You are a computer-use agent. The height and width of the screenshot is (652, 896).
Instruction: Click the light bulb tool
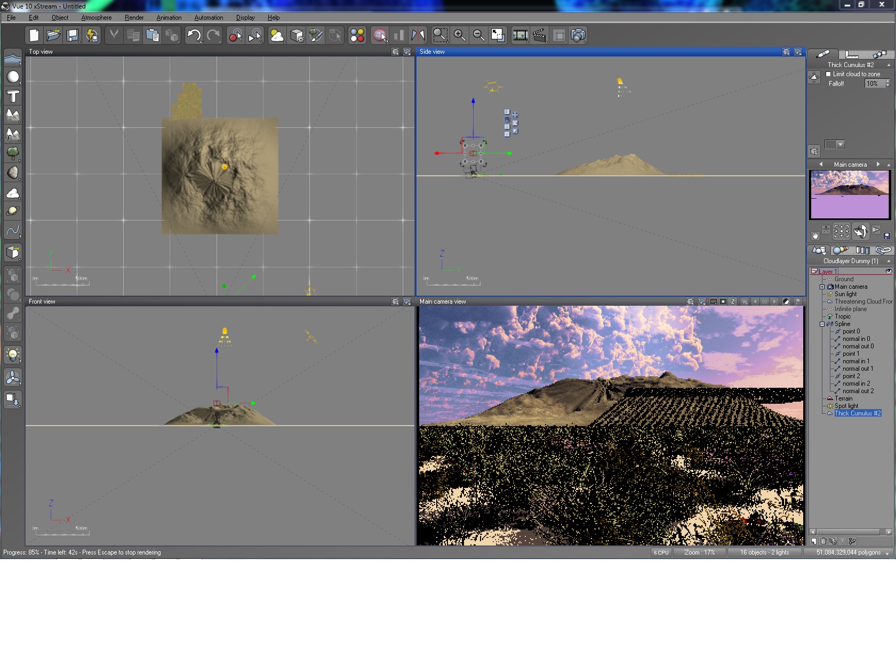pos(13,354)
